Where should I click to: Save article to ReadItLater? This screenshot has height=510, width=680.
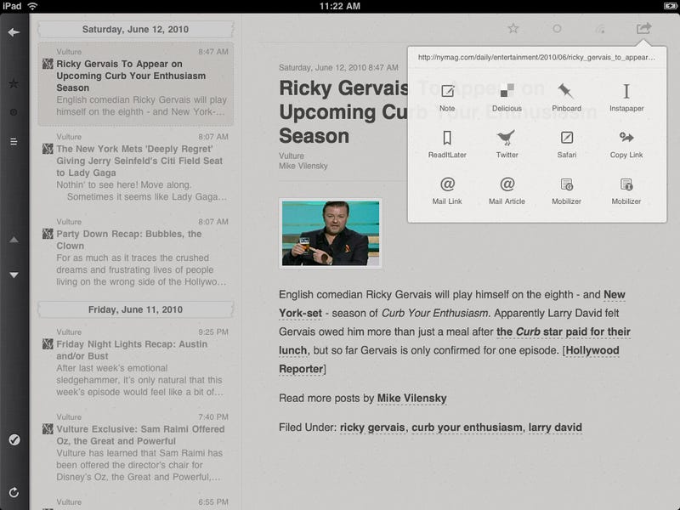447,144
